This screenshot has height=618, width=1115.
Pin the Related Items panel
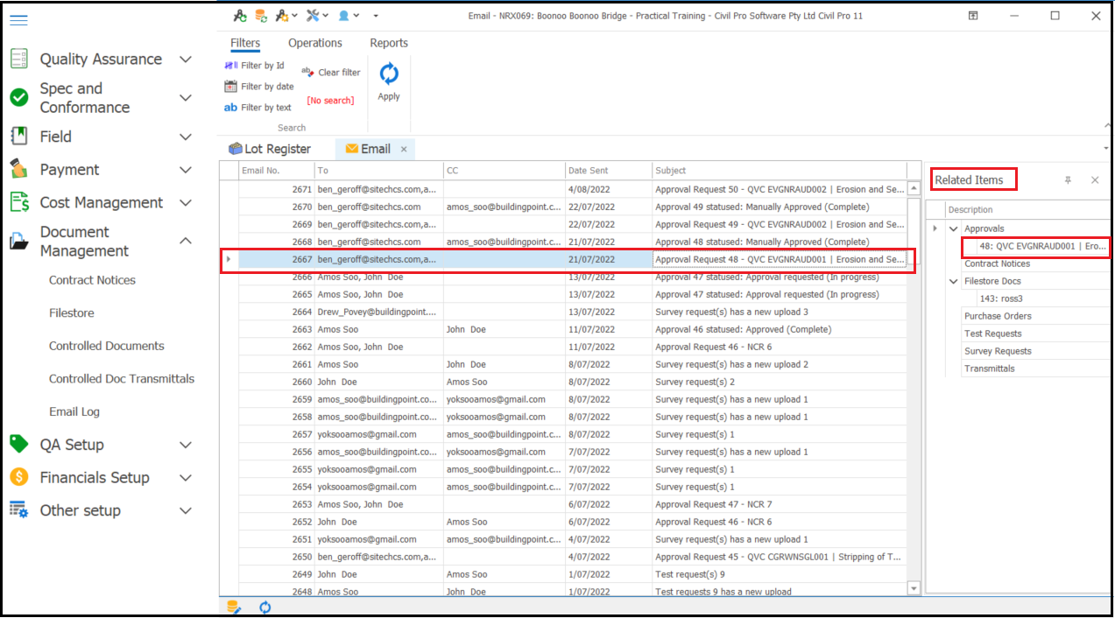pyautogui.click(x=1068, y=179)
